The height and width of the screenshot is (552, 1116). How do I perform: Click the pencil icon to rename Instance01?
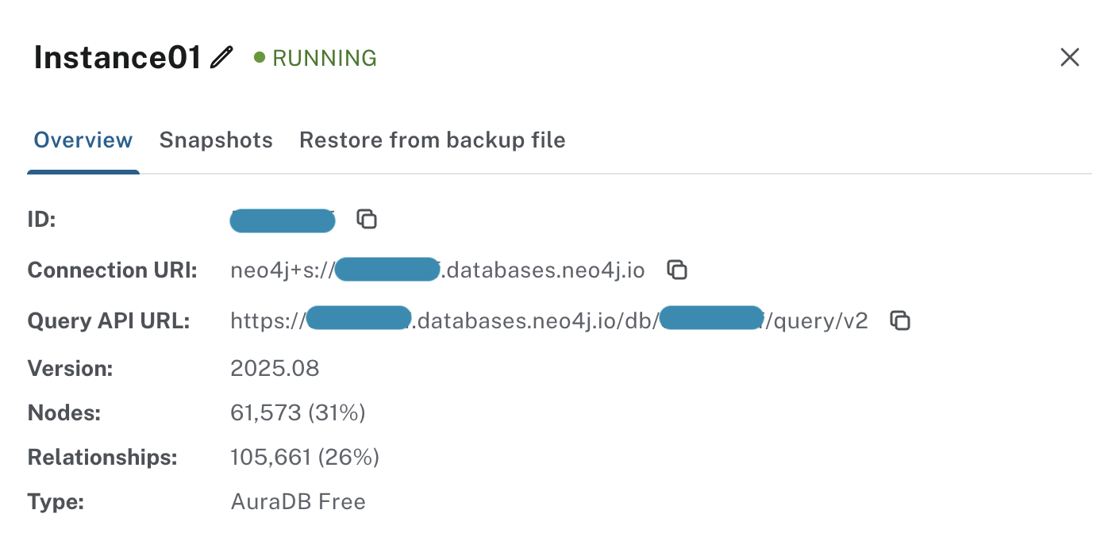coord(222,58)
